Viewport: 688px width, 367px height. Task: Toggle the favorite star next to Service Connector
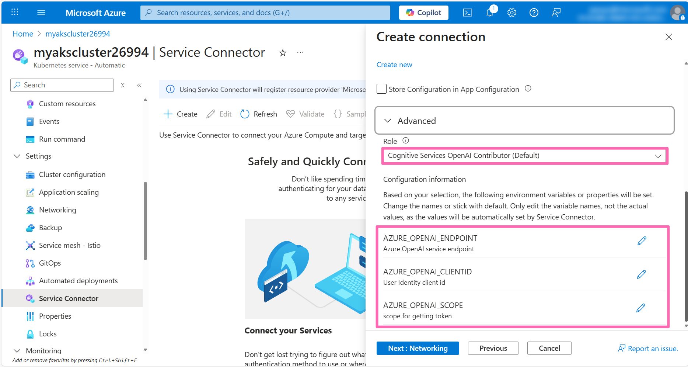point(283,53)
